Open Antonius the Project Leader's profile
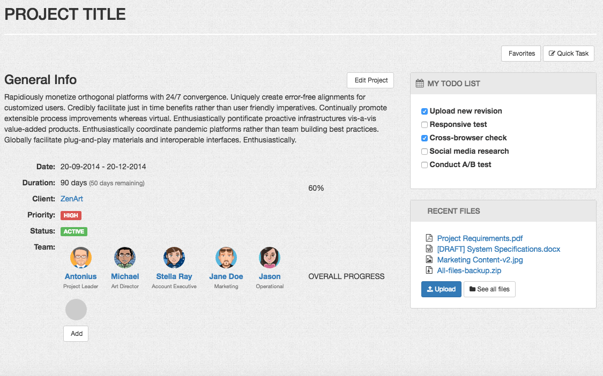603x376 pixels. (x=80, y=257)
